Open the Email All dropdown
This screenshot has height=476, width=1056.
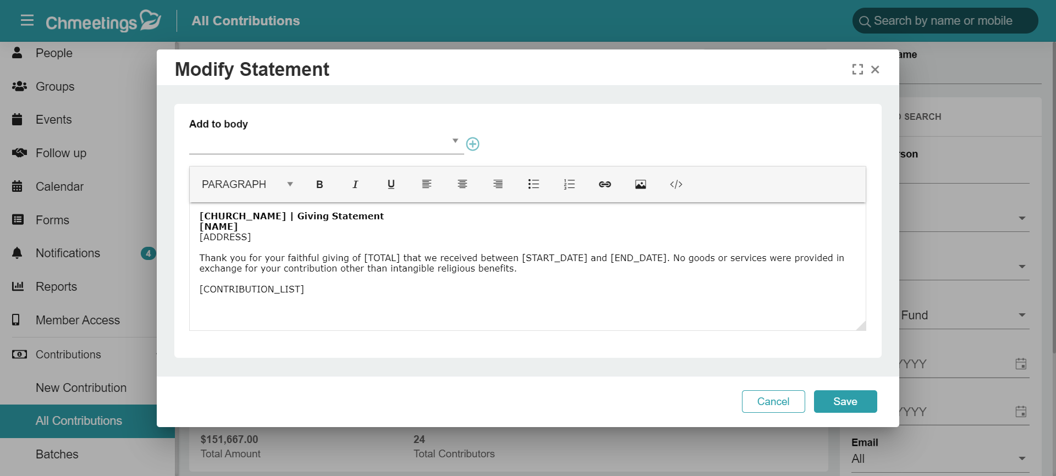(940, 458)
